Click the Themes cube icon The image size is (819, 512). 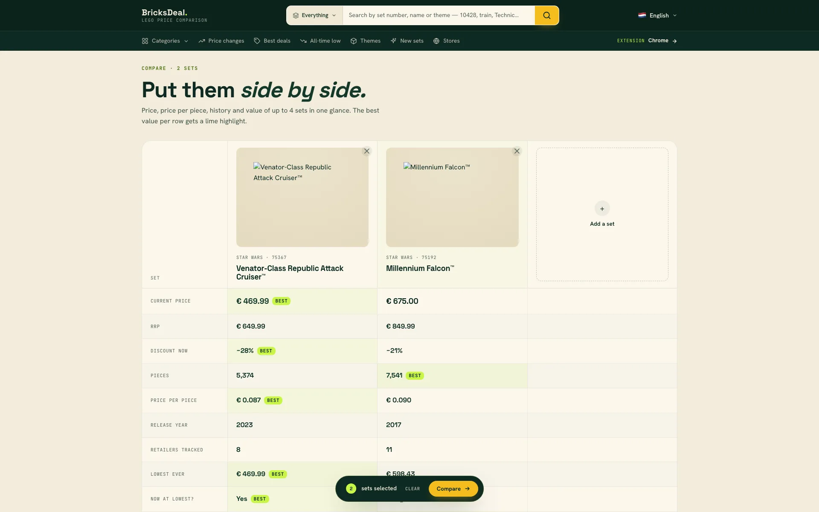pos(354,41)
